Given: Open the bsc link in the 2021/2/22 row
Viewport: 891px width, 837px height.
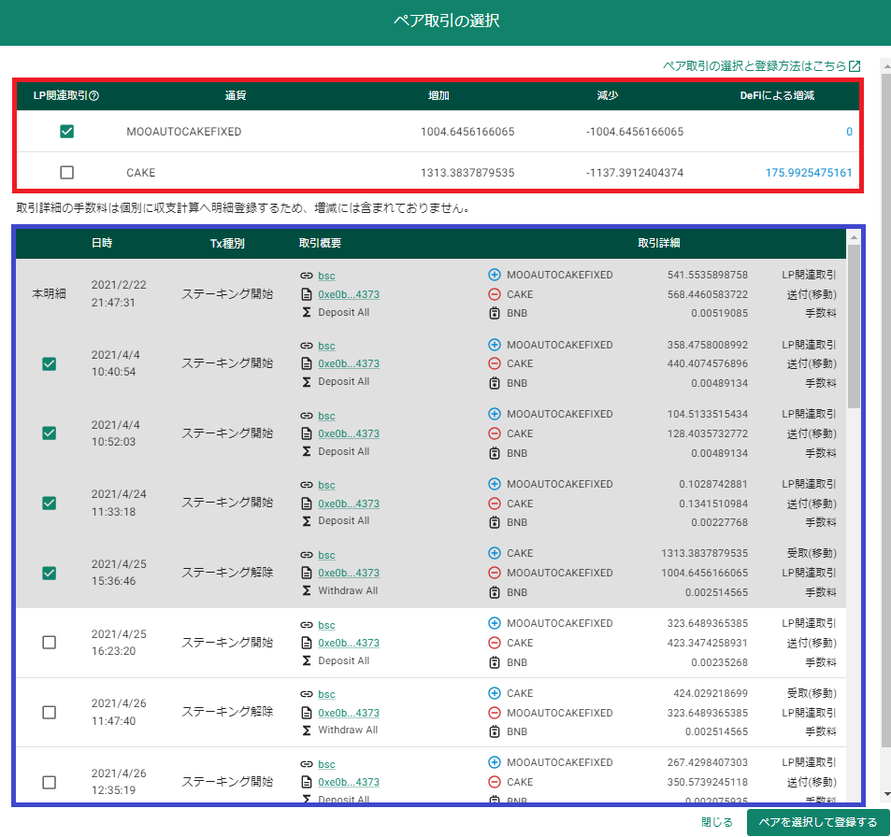Looking at the screenshot, I should (326, 276).
